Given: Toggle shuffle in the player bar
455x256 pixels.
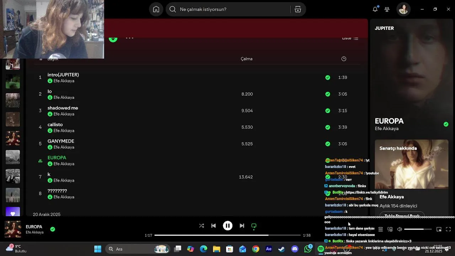Looking at the screenshot, I should [x=202, y=226].
